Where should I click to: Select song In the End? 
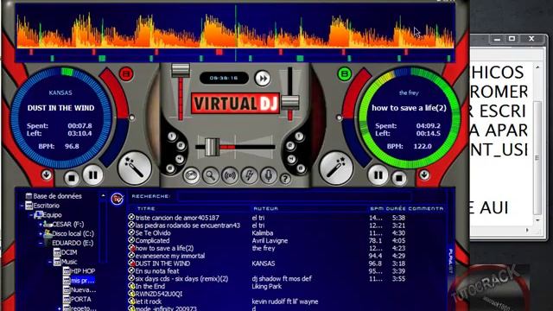click(x=149, y=286)
